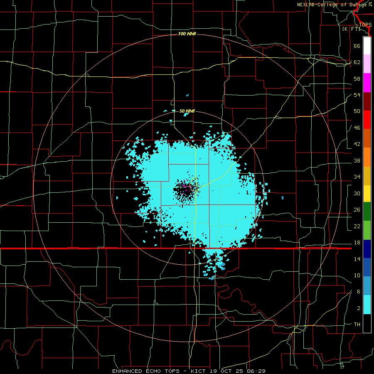Image resolution: width=374 pixels, height=374 pixels.
Task: Pick the light orange legend band
Action: (x=367, y=157)
